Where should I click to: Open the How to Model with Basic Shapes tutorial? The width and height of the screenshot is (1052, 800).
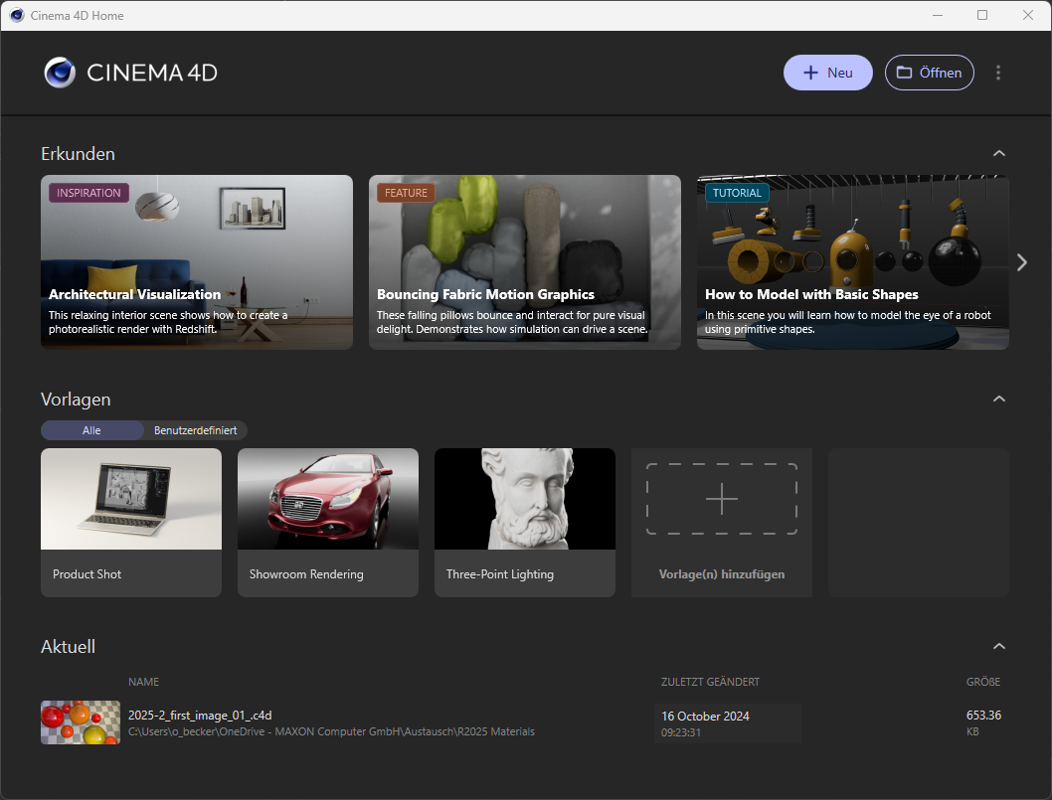(853, 262)
